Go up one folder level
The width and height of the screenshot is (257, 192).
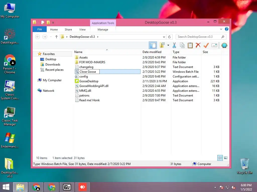tap(56, 37)
